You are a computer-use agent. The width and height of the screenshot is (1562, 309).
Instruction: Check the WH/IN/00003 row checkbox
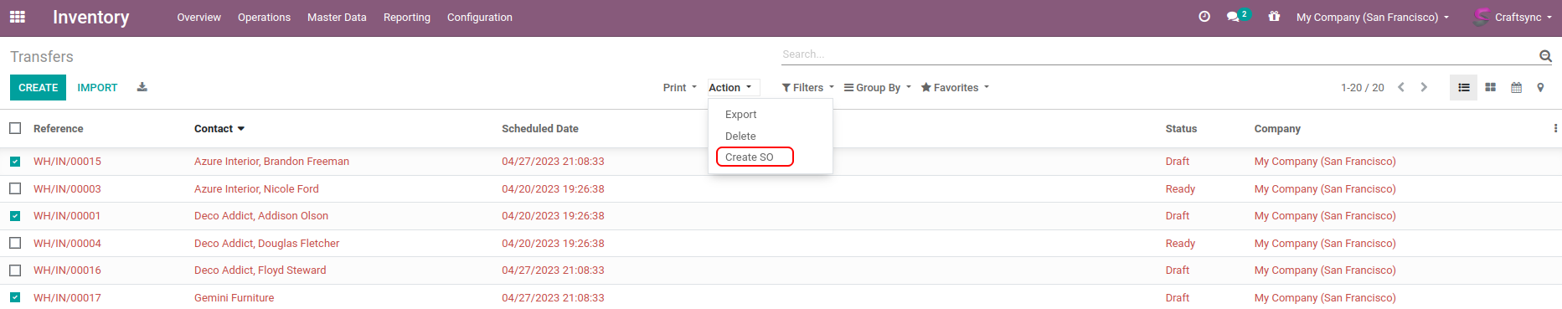(15, 188)
